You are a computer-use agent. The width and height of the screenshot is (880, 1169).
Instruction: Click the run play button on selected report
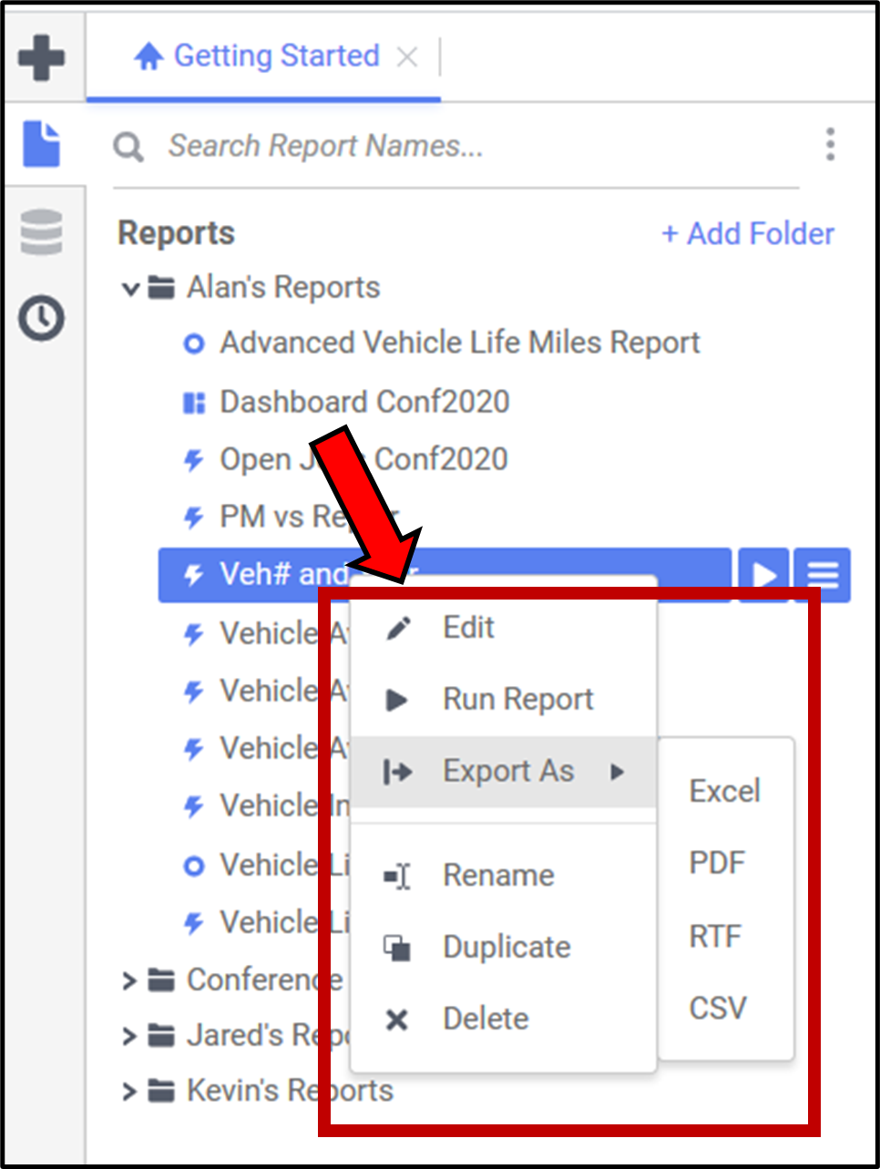click(762, 575)
